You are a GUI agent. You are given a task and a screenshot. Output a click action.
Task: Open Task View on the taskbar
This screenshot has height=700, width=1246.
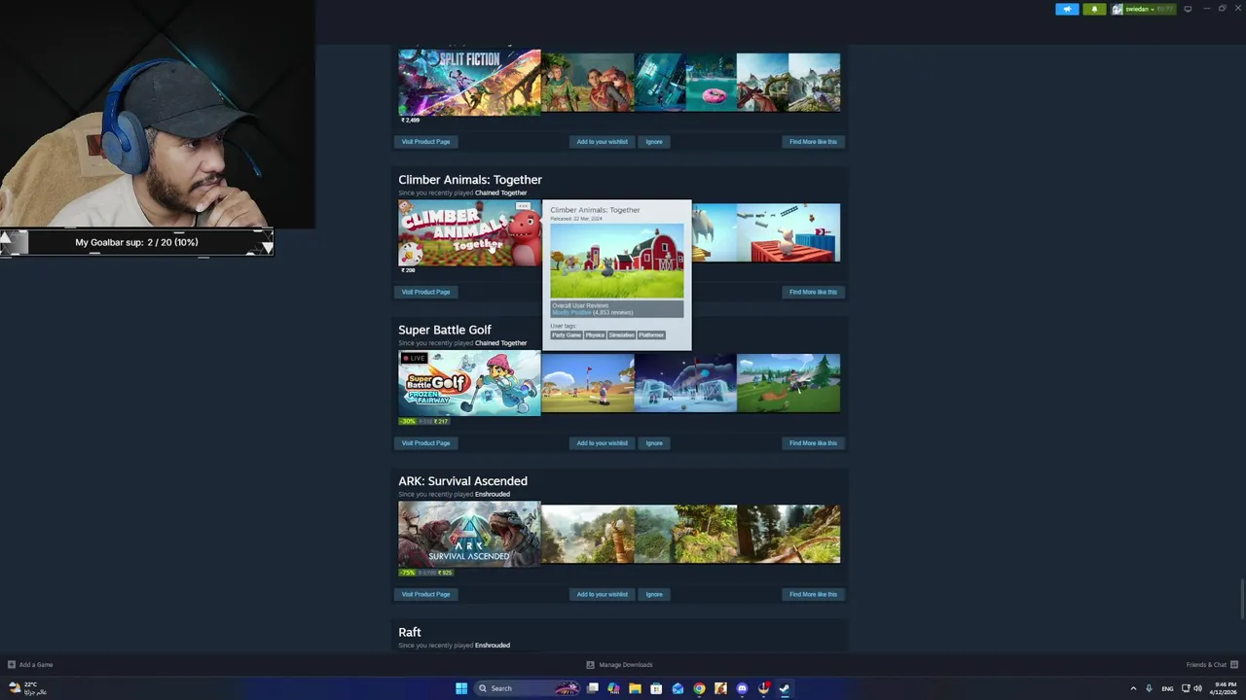pyautogui.click(x=592, y=688)
